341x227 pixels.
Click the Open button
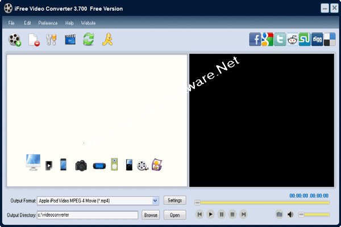175,215
